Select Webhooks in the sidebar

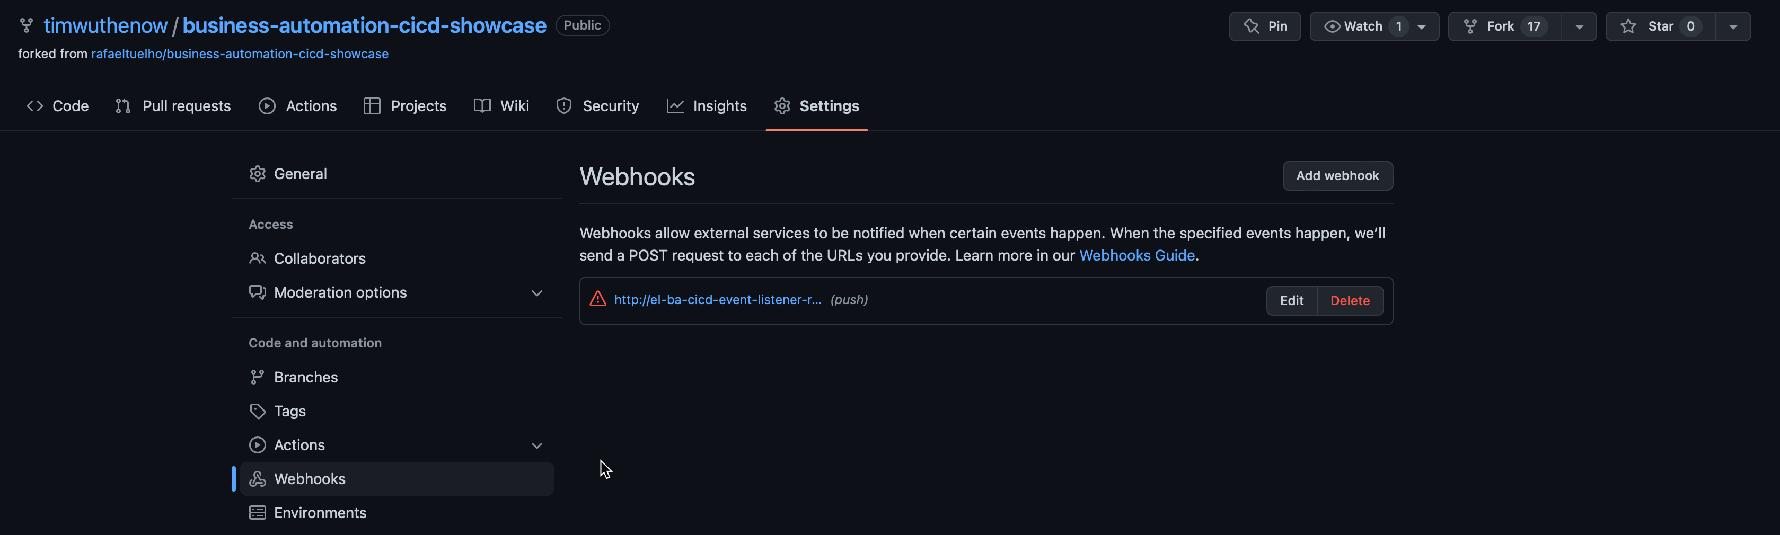(x=398, y=478)
